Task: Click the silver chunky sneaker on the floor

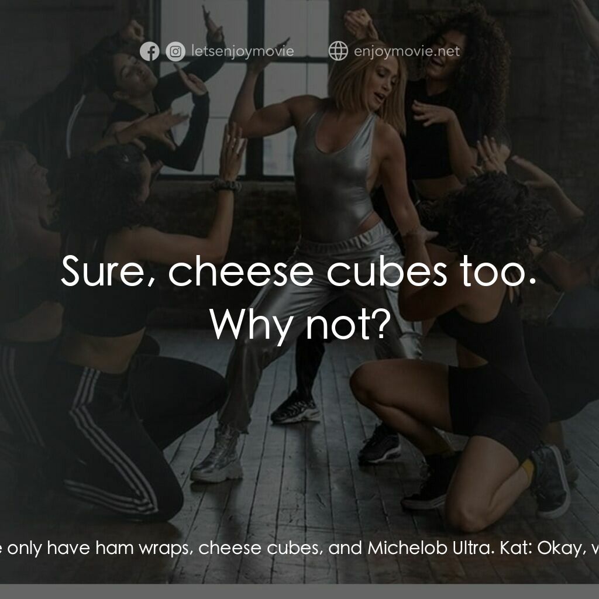Action: [x=218, y=455]
